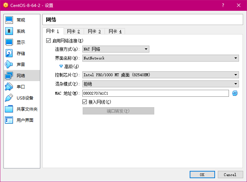Click the MAC 地址 input field
The image size is (247, 182).
point(156,93)
